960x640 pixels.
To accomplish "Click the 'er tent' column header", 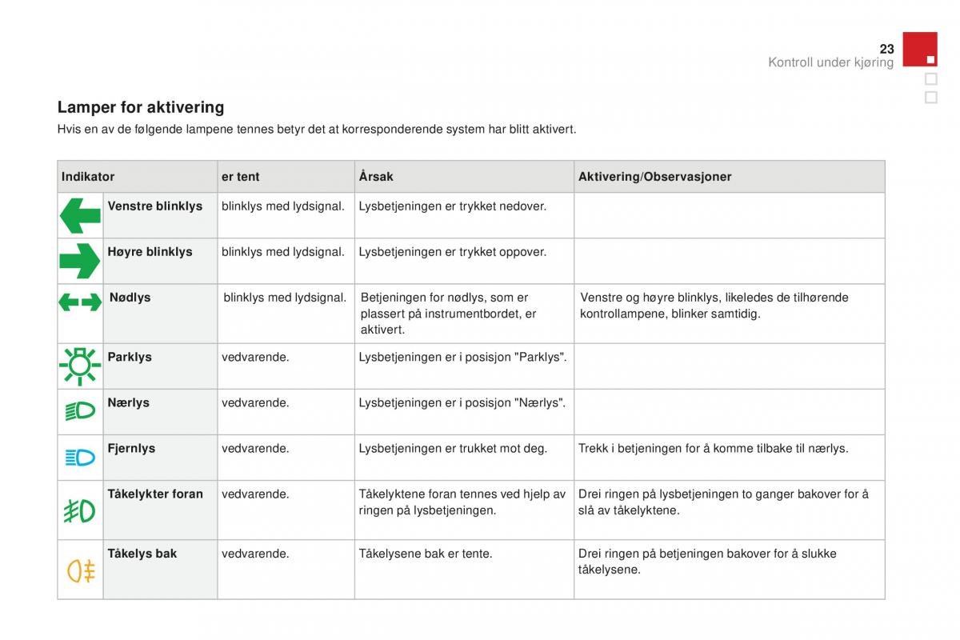I will click(x=241, y=177).
